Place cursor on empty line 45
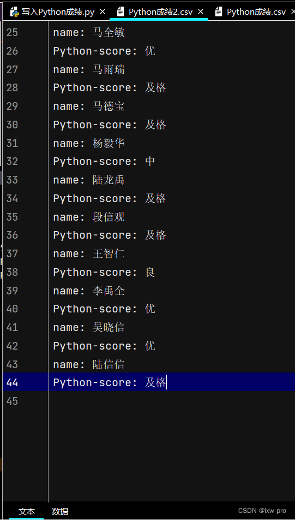 point(172,401)
